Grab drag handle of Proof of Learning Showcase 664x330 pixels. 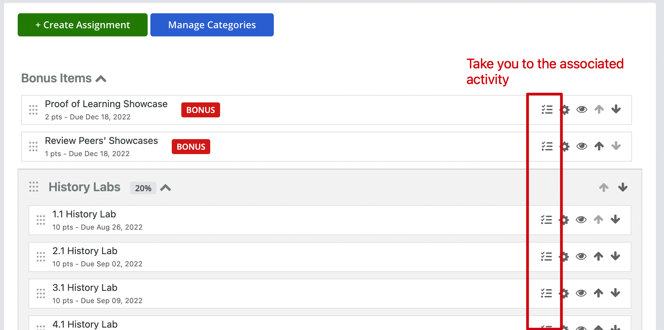pos(33,110)
